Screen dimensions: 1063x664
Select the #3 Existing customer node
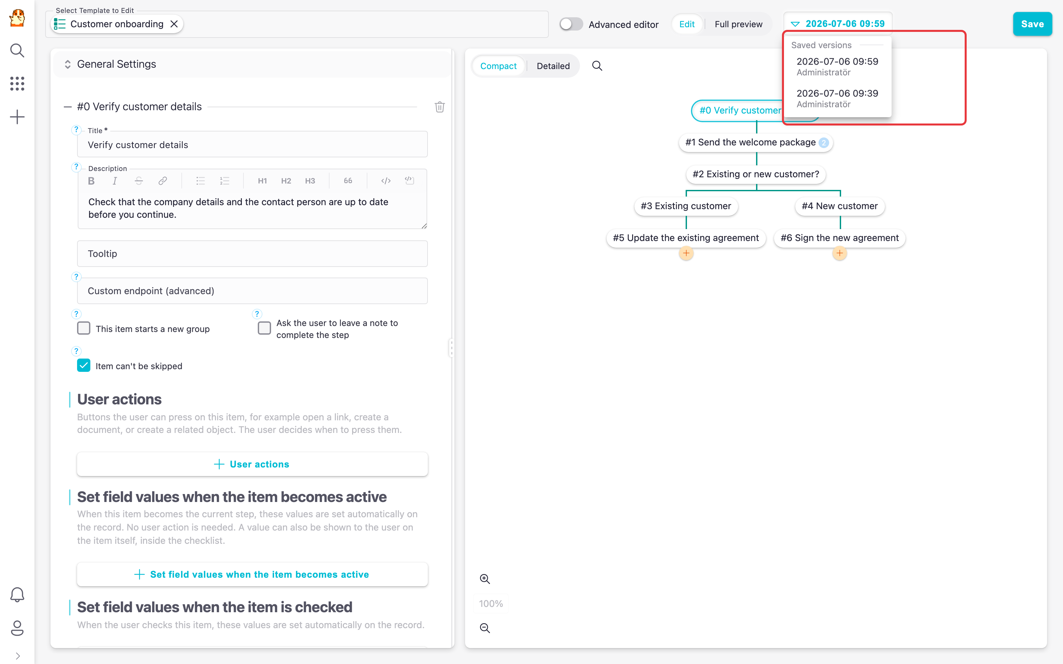pos(686,206)
